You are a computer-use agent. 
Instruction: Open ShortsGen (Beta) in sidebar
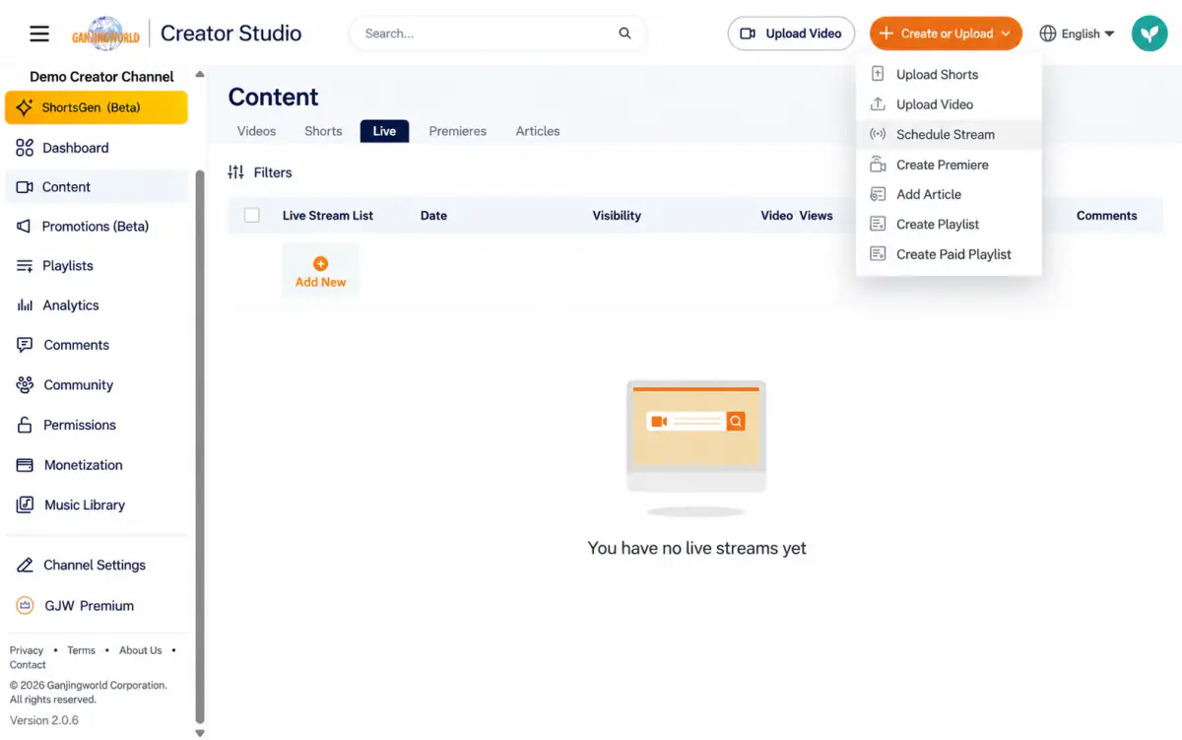[97, 107]
